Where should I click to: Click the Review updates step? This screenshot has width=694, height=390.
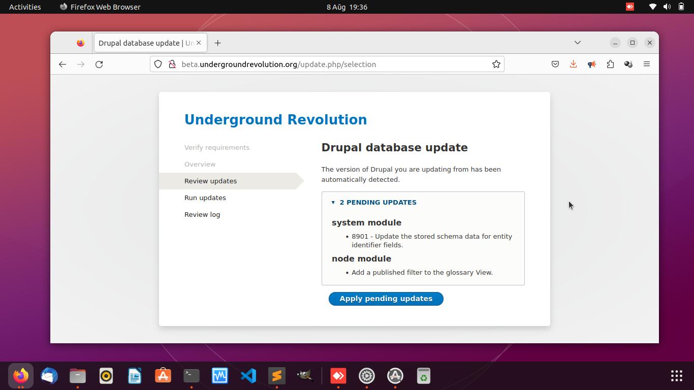pyautogui.click(x=210, y=181)
